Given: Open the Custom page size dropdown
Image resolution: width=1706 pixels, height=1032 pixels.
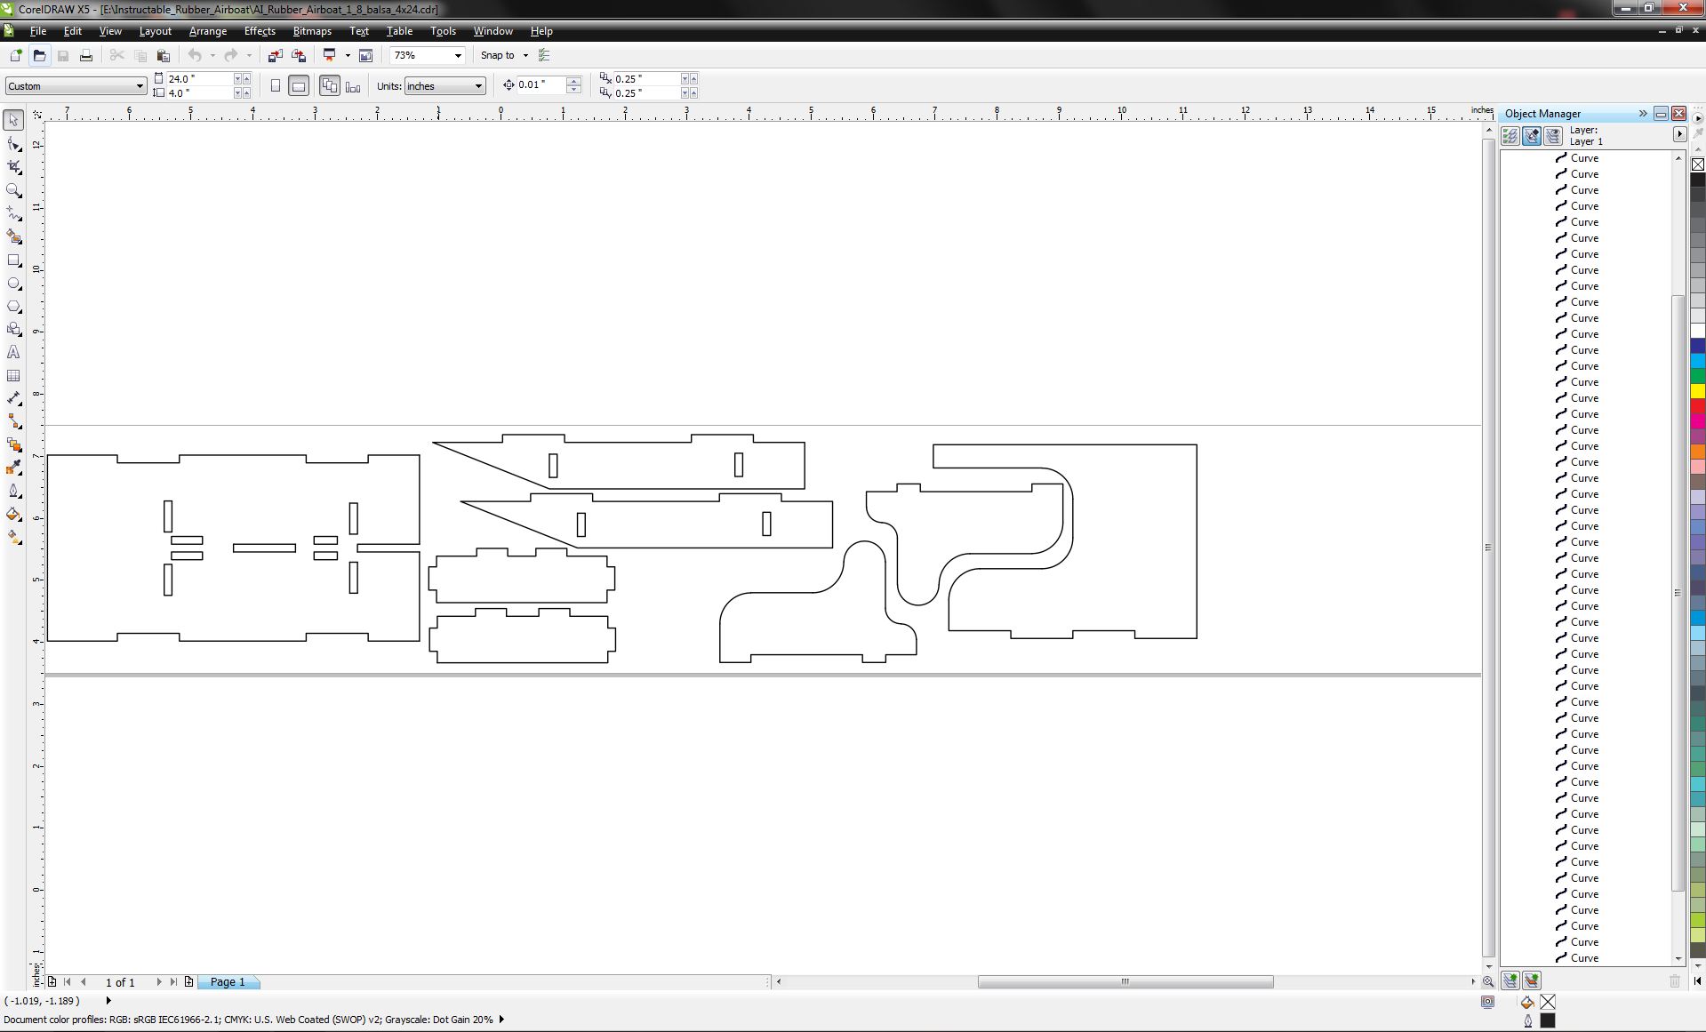Looking at the screenshot, I should [x=140, y=86].
